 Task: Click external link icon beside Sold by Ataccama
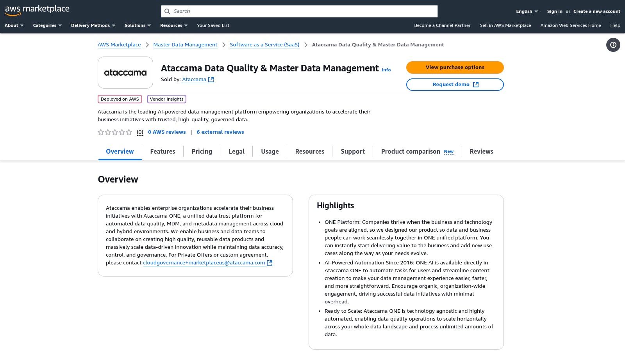211,80
